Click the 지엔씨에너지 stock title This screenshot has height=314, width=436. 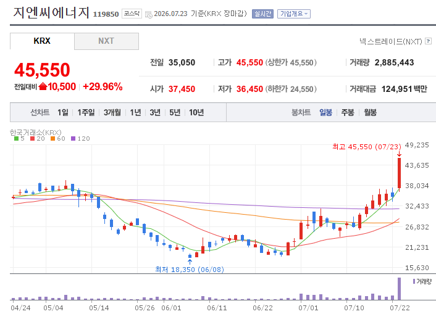[51, 12]
